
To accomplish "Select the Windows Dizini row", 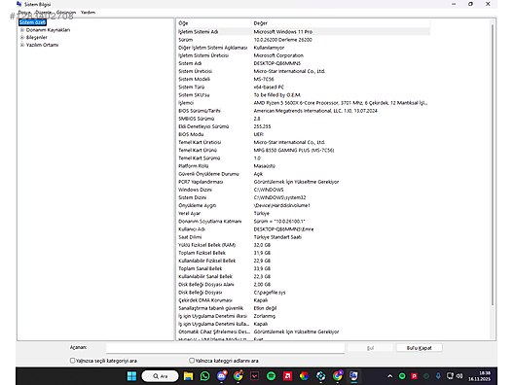I will point(303,190).
